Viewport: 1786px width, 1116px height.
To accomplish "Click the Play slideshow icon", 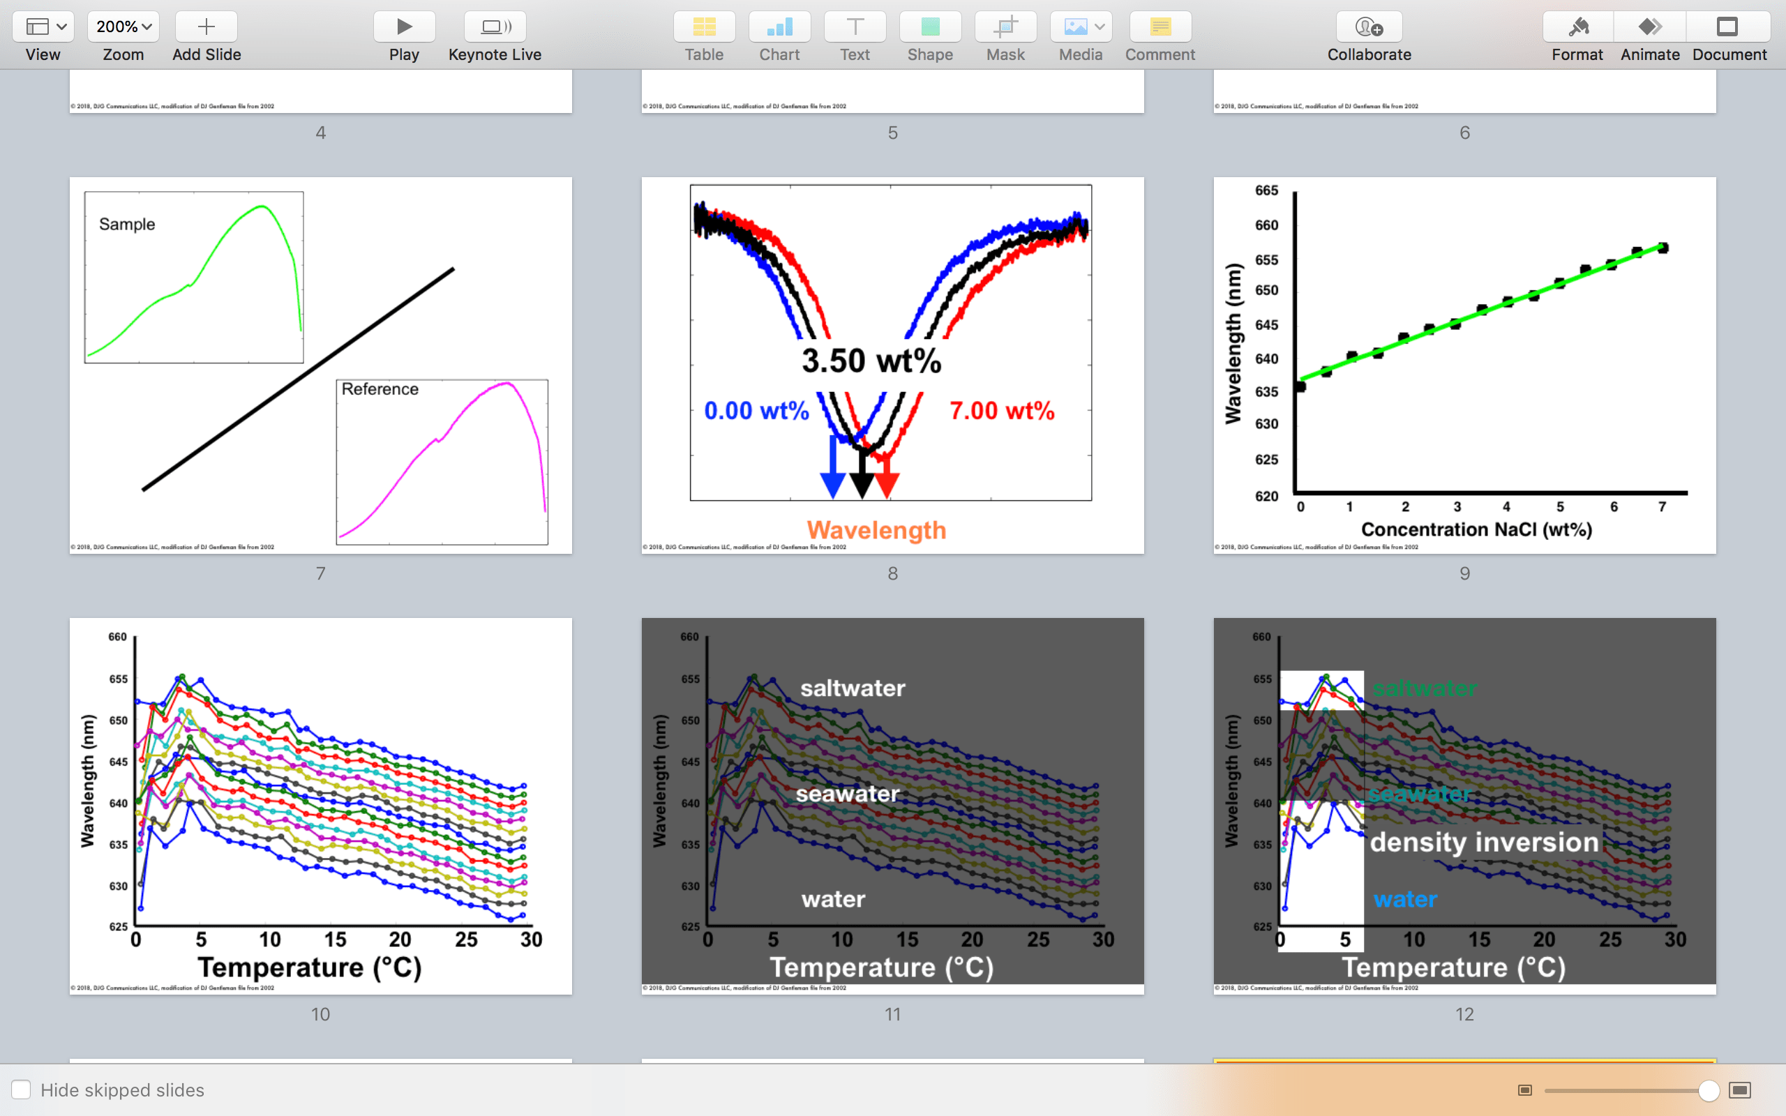I will click(x=404, y=27).
